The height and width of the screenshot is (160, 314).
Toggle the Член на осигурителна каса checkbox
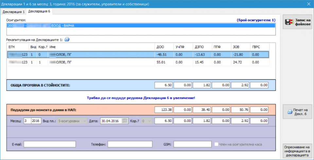(x=216, y=144)
